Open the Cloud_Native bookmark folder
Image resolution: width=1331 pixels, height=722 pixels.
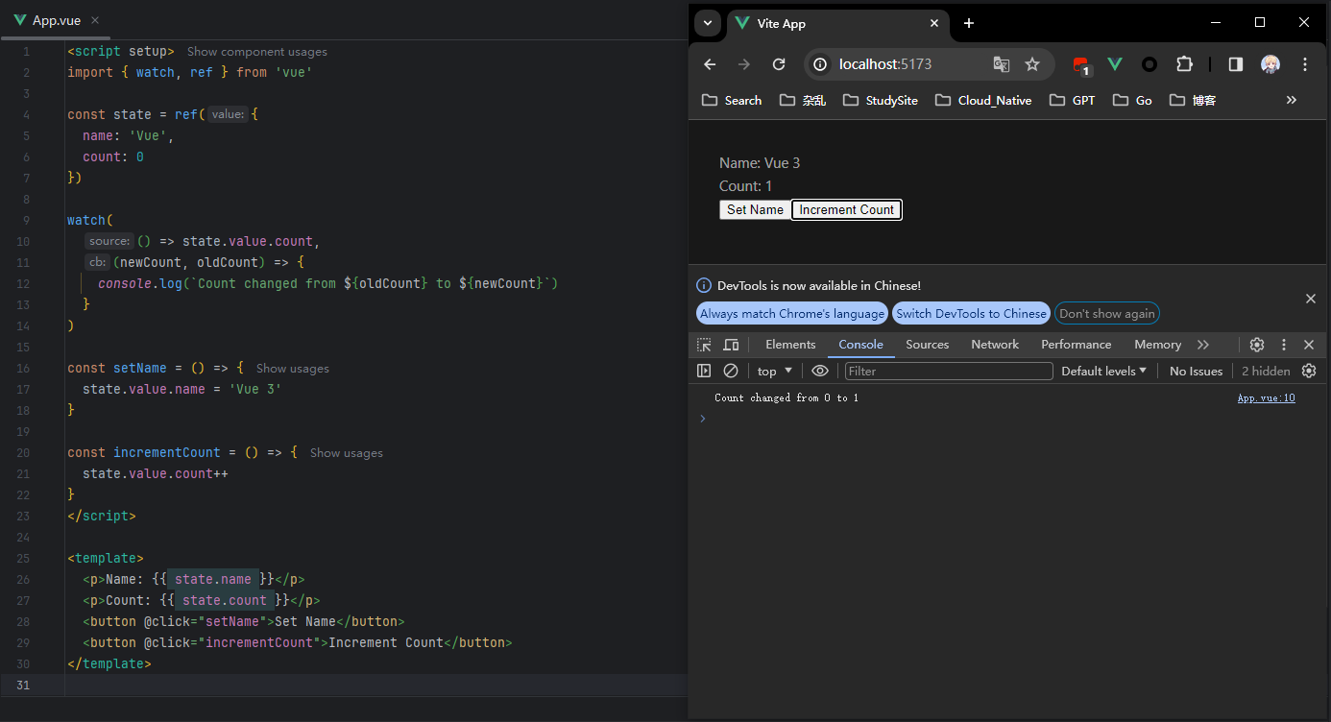click(983, 100)
